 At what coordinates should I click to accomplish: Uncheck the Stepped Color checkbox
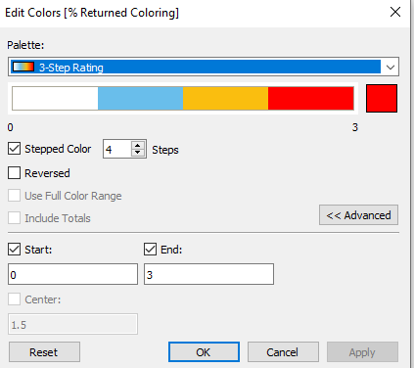click(15, 149)
